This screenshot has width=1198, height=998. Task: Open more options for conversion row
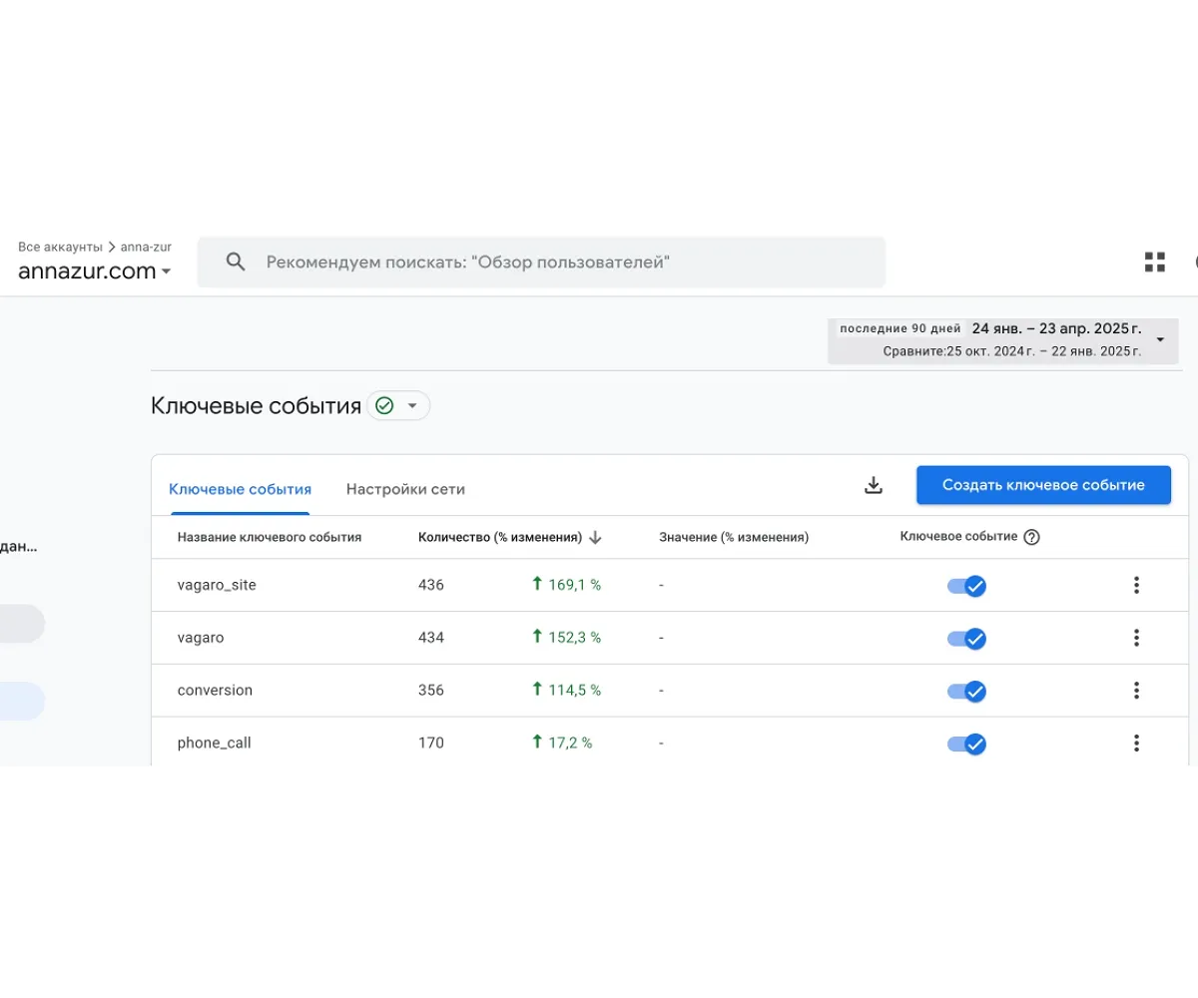coord(1136,691)
